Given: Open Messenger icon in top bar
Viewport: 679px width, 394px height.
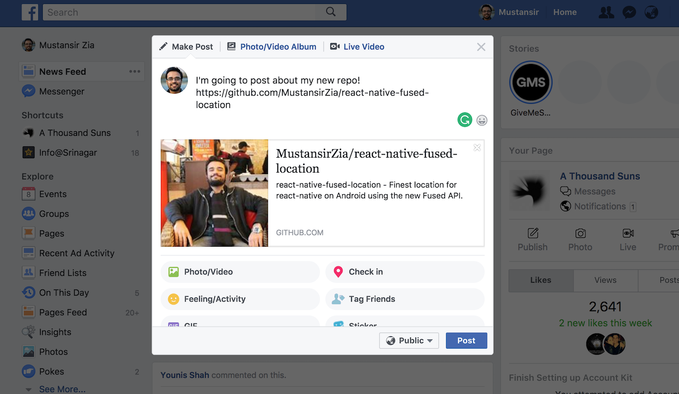Looking at the screenshot, I should click(629, 12).
